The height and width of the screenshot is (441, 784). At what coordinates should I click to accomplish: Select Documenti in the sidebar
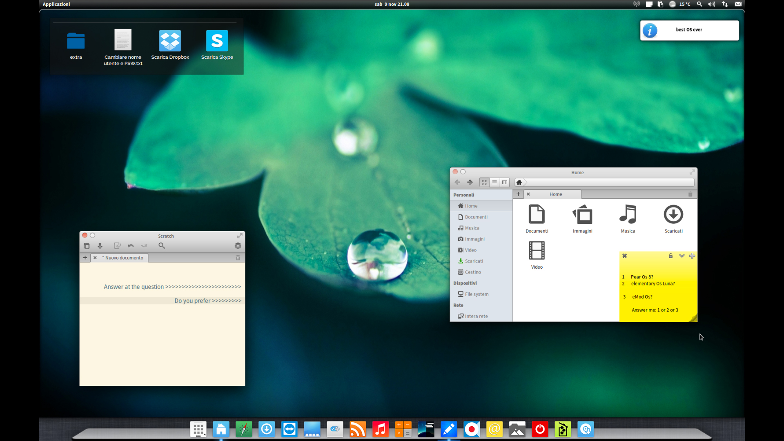coord(481,217)
